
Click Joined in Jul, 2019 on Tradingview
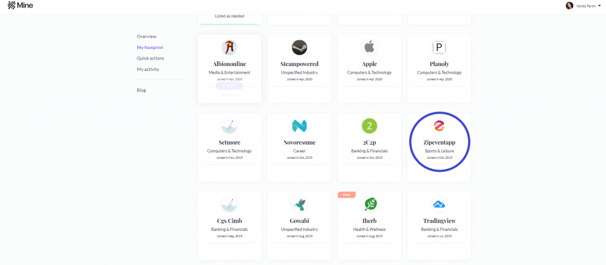[x=440, y=235]
